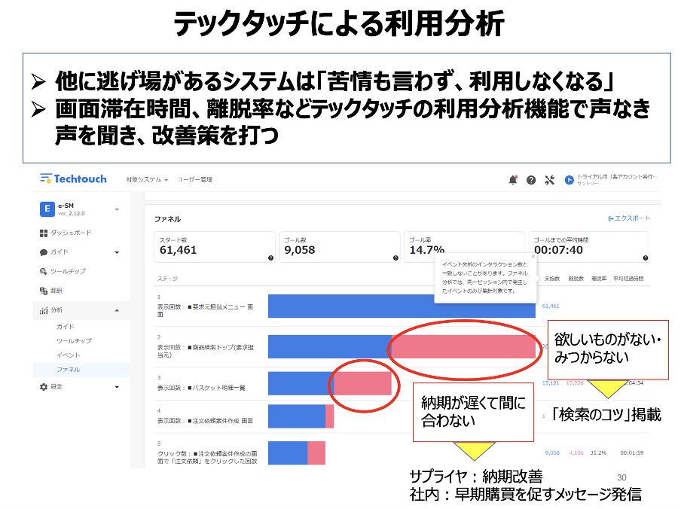The height and width of the screenshot is (509, 681).
Task: Click the Techtouch logo
Action: 74,179
